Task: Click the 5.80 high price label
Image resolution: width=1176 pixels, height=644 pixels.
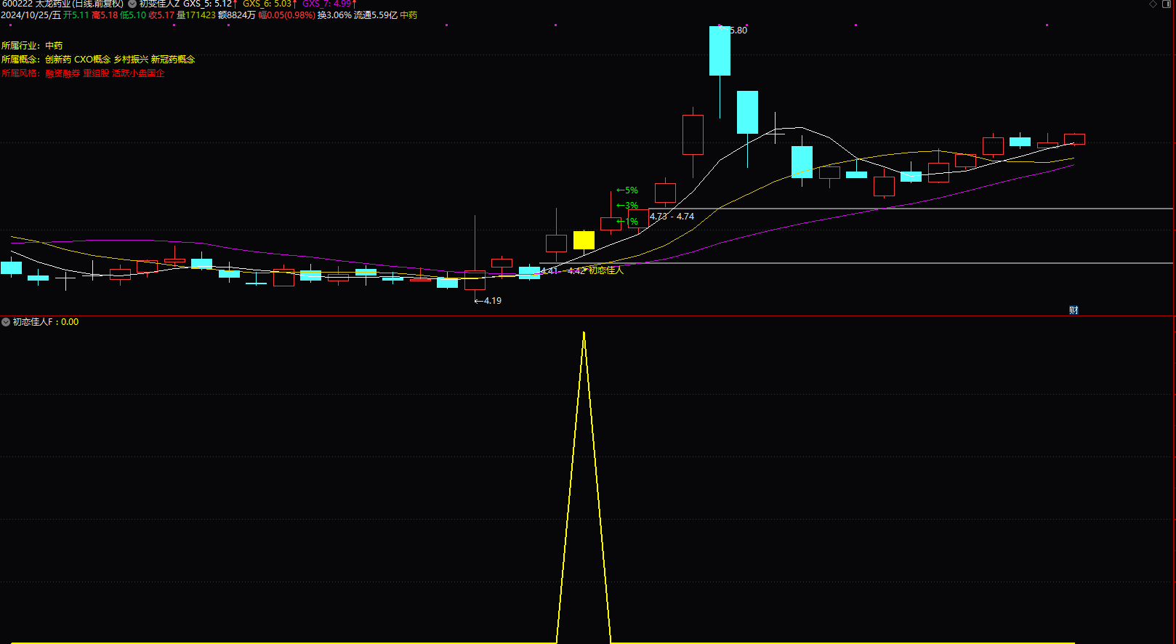Action: coord(738,31)
